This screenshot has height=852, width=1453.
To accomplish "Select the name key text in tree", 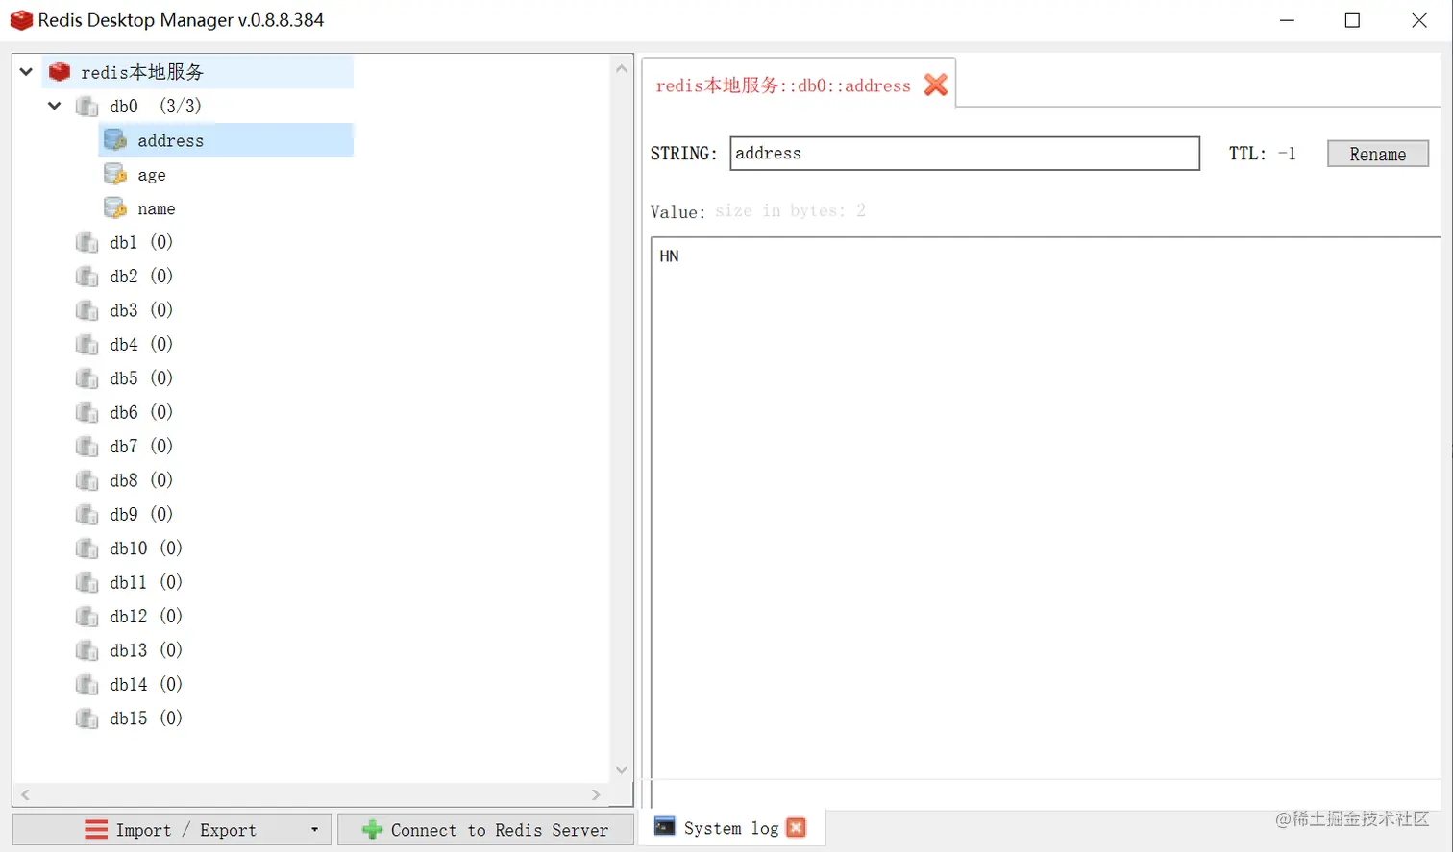I will point(157,209).
